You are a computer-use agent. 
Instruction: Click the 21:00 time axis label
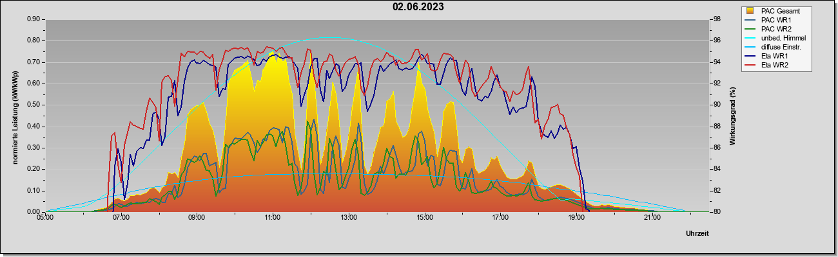(652, 218)
